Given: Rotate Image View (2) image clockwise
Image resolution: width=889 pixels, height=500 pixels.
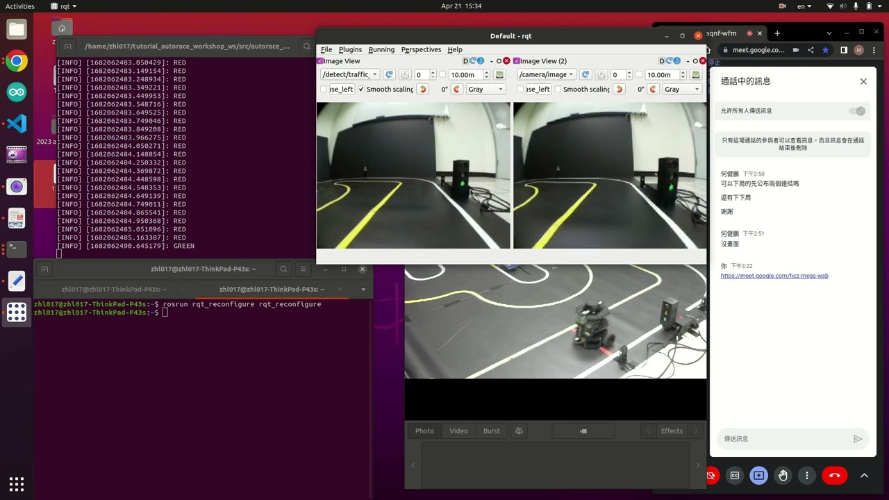Looking at the screenshot, I should point(653,89).
